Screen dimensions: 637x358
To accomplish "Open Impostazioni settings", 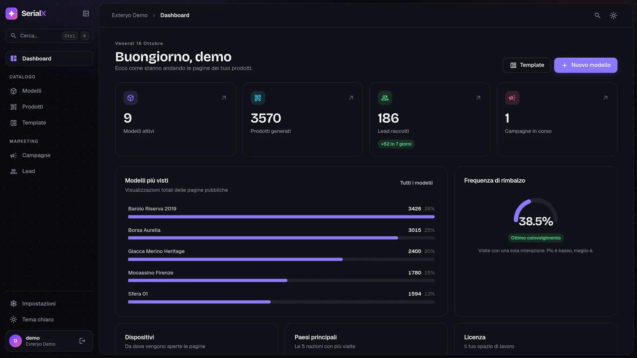I will point(49,304).
